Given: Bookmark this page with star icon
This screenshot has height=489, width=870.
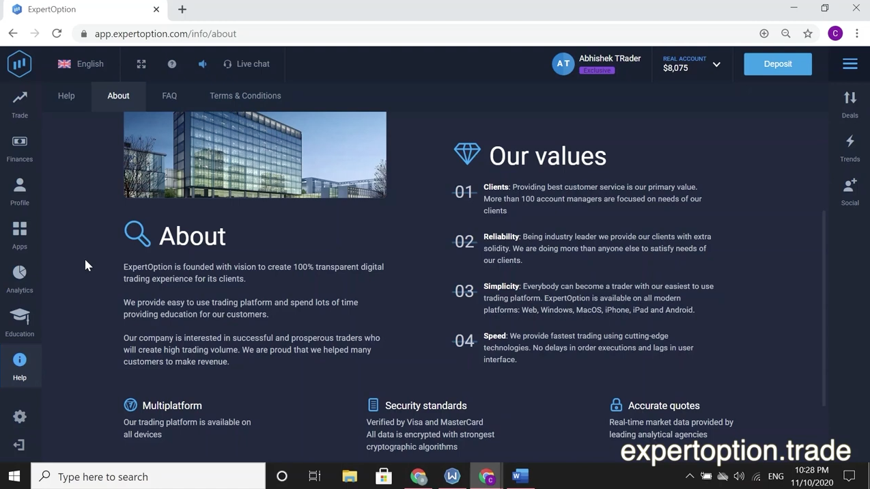Looking at the screenshot, I should 808,33.
